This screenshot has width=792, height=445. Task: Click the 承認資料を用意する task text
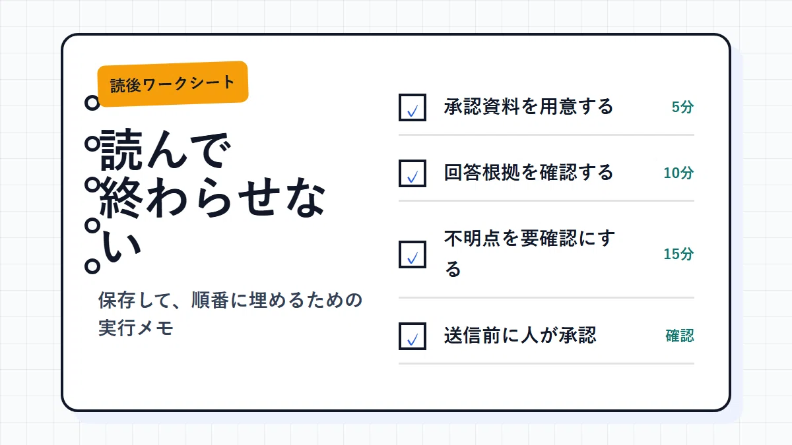[x=529, y=106]
